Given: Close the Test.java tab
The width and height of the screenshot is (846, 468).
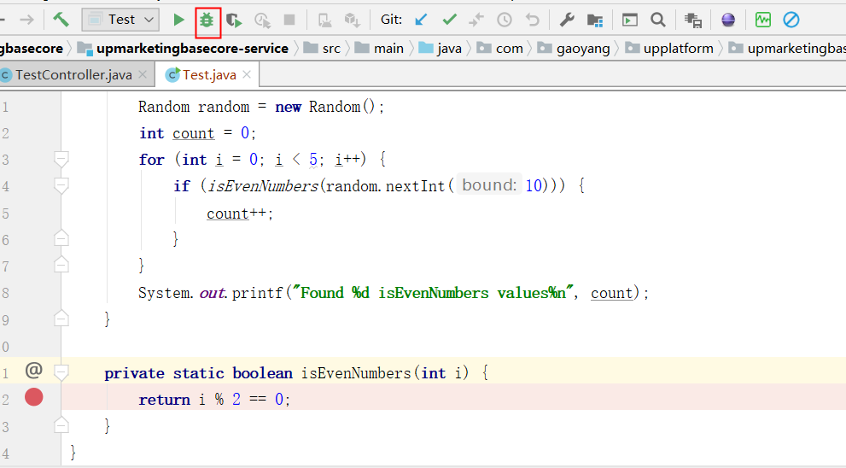Looking at the screenshot, I should (x=247, y=74).
